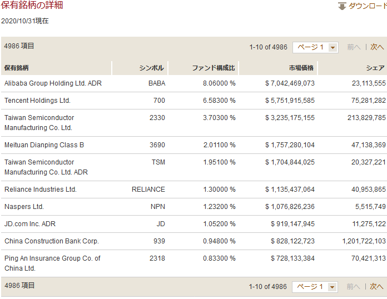Image resolution: width=387 pixels, height=299 pixels.
Task: Click shares value 1,201,722,103
Action: [364, 241]
